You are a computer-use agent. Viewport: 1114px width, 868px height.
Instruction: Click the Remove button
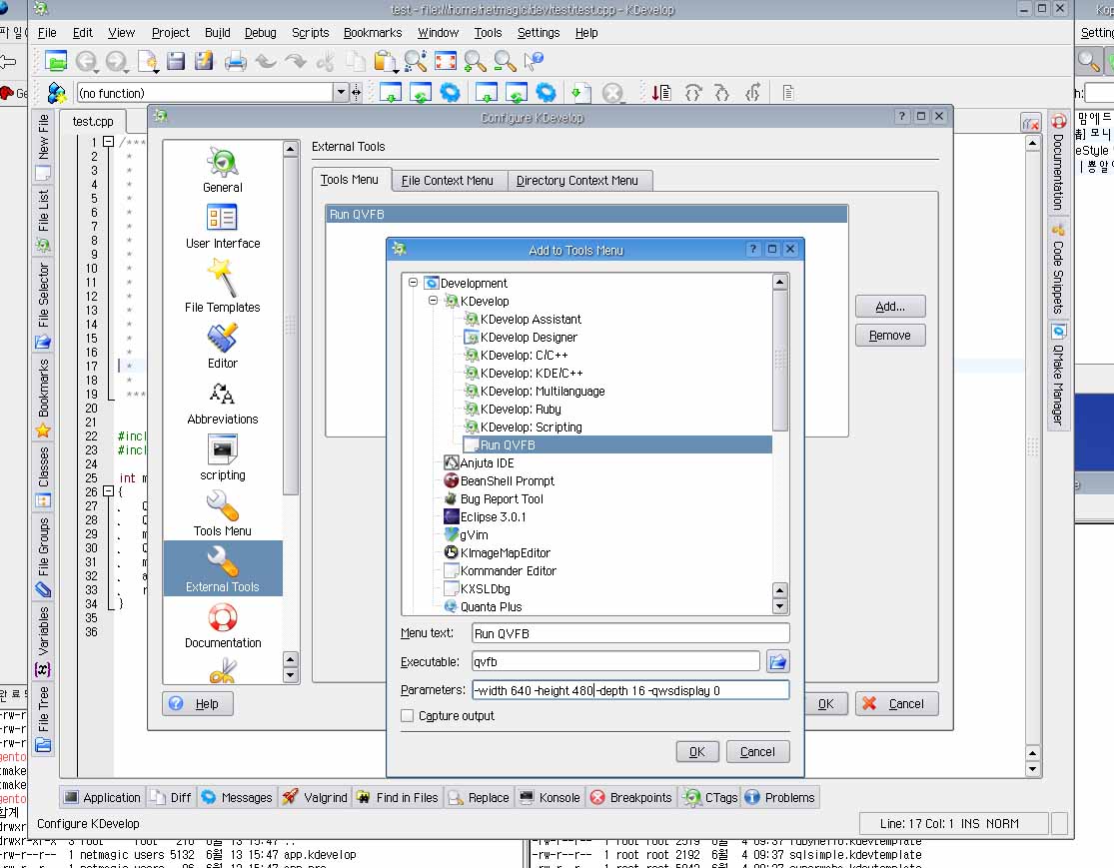coord(890,336)
